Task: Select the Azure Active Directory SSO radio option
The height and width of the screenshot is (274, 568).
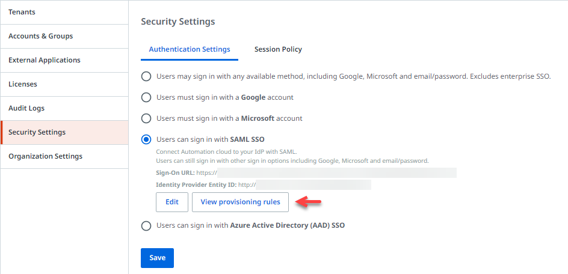Action: click(146, 226)
